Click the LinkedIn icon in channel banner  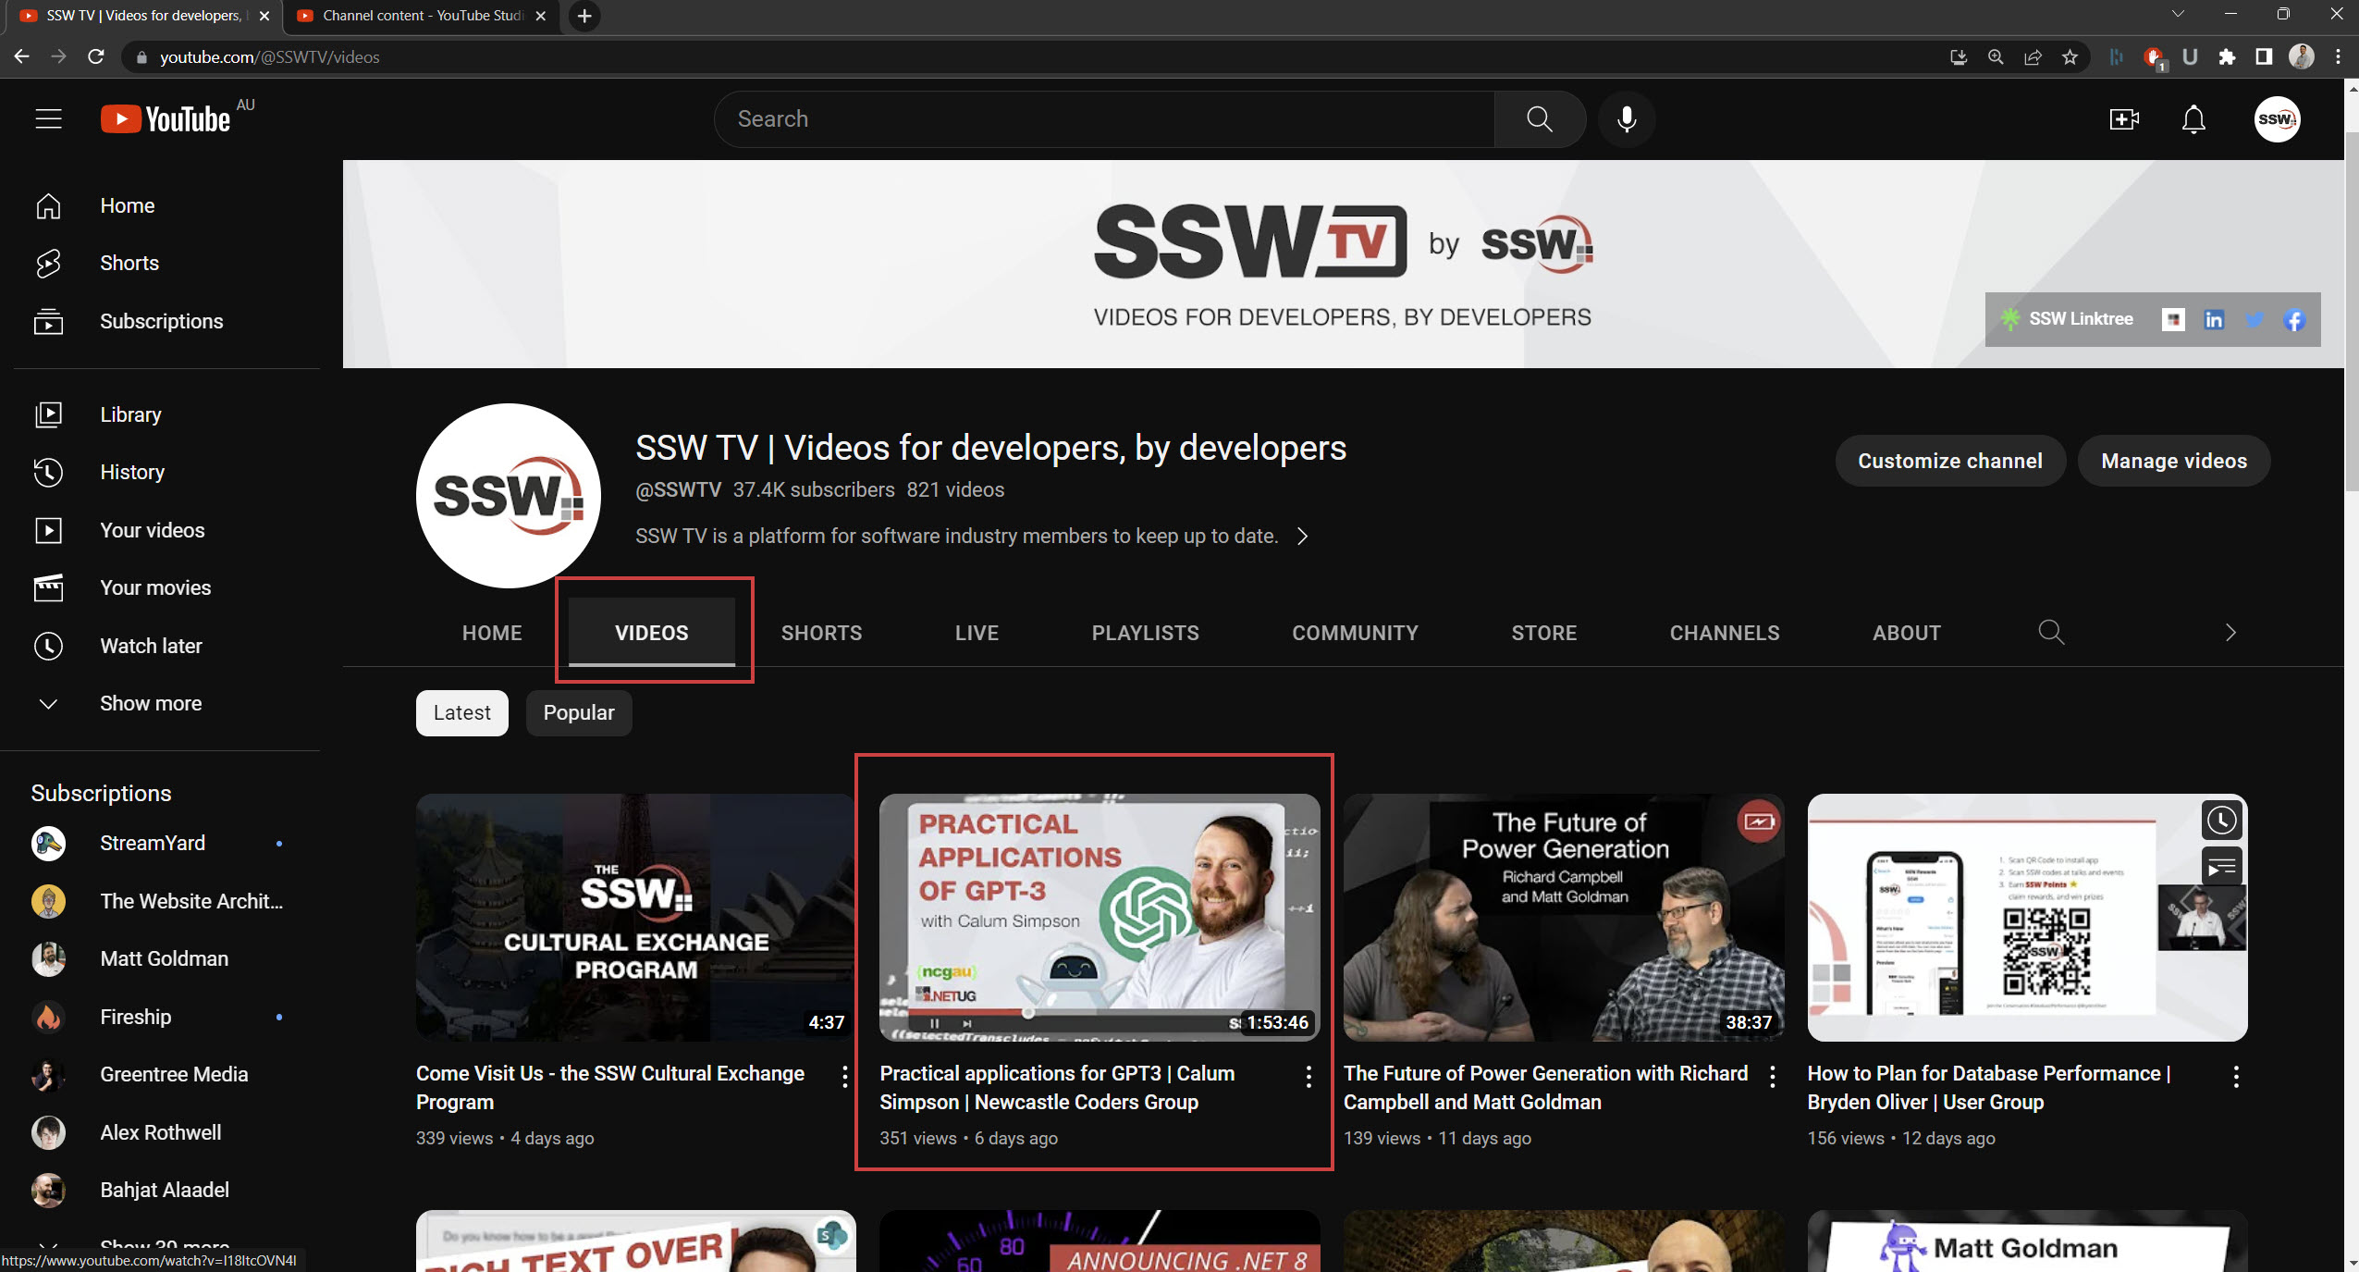point(2214,320)
